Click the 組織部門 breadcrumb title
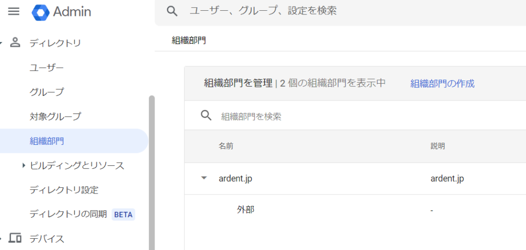Image resolution: width=526 pixels, height=250 pixels. [x=189, y=40]
